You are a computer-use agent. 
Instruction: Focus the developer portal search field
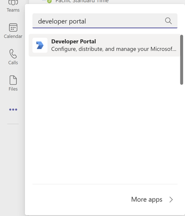[x=105, y=21]
